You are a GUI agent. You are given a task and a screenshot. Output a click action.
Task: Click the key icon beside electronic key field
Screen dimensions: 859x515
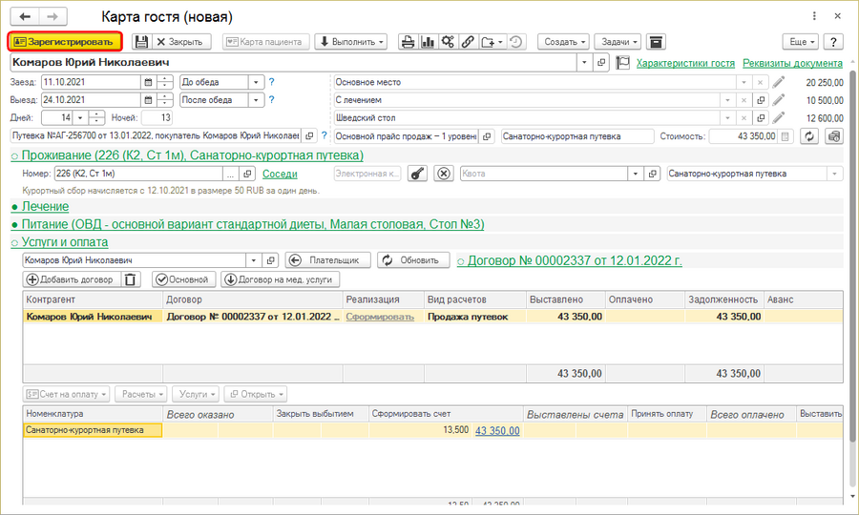click(x=417, y=175)
